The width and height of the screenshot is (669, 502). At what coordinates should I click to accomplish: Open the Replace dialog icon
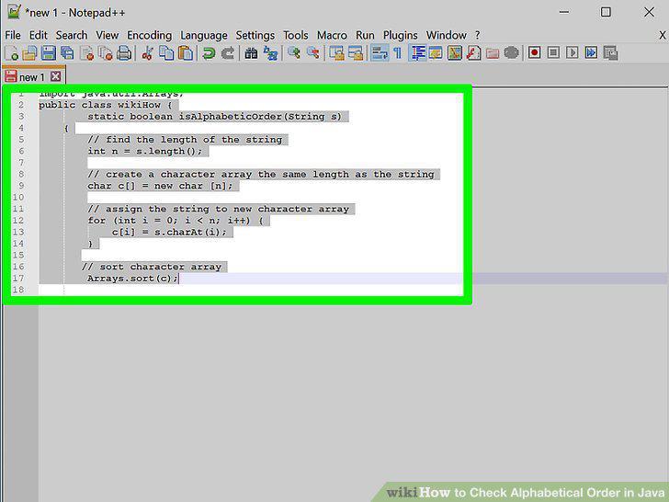(x=270, y=53)
